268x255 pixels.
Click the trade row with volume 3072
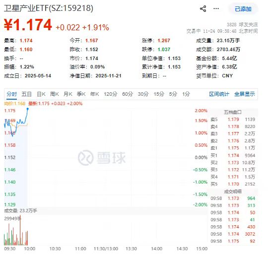233,234
